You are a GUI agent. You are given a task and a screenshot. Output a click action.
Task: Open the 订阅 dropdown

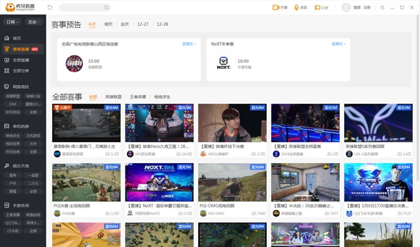12,22
